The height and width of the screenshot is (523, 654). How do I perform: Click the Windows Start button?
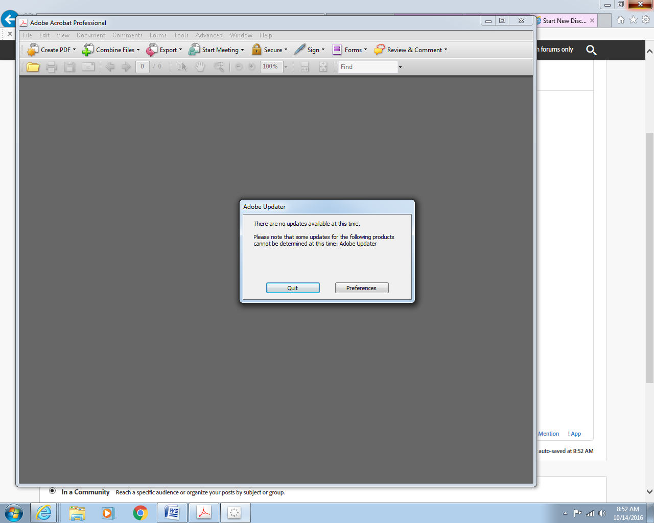tap(14, 513)
